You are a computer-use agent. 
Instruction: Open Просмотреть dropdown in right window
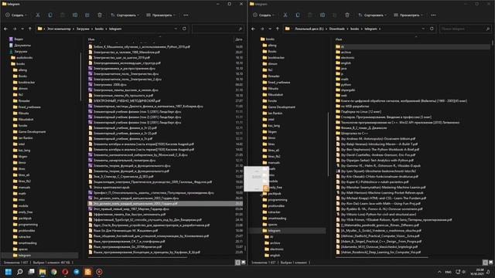pyautogui.click(x=408, y=15)
